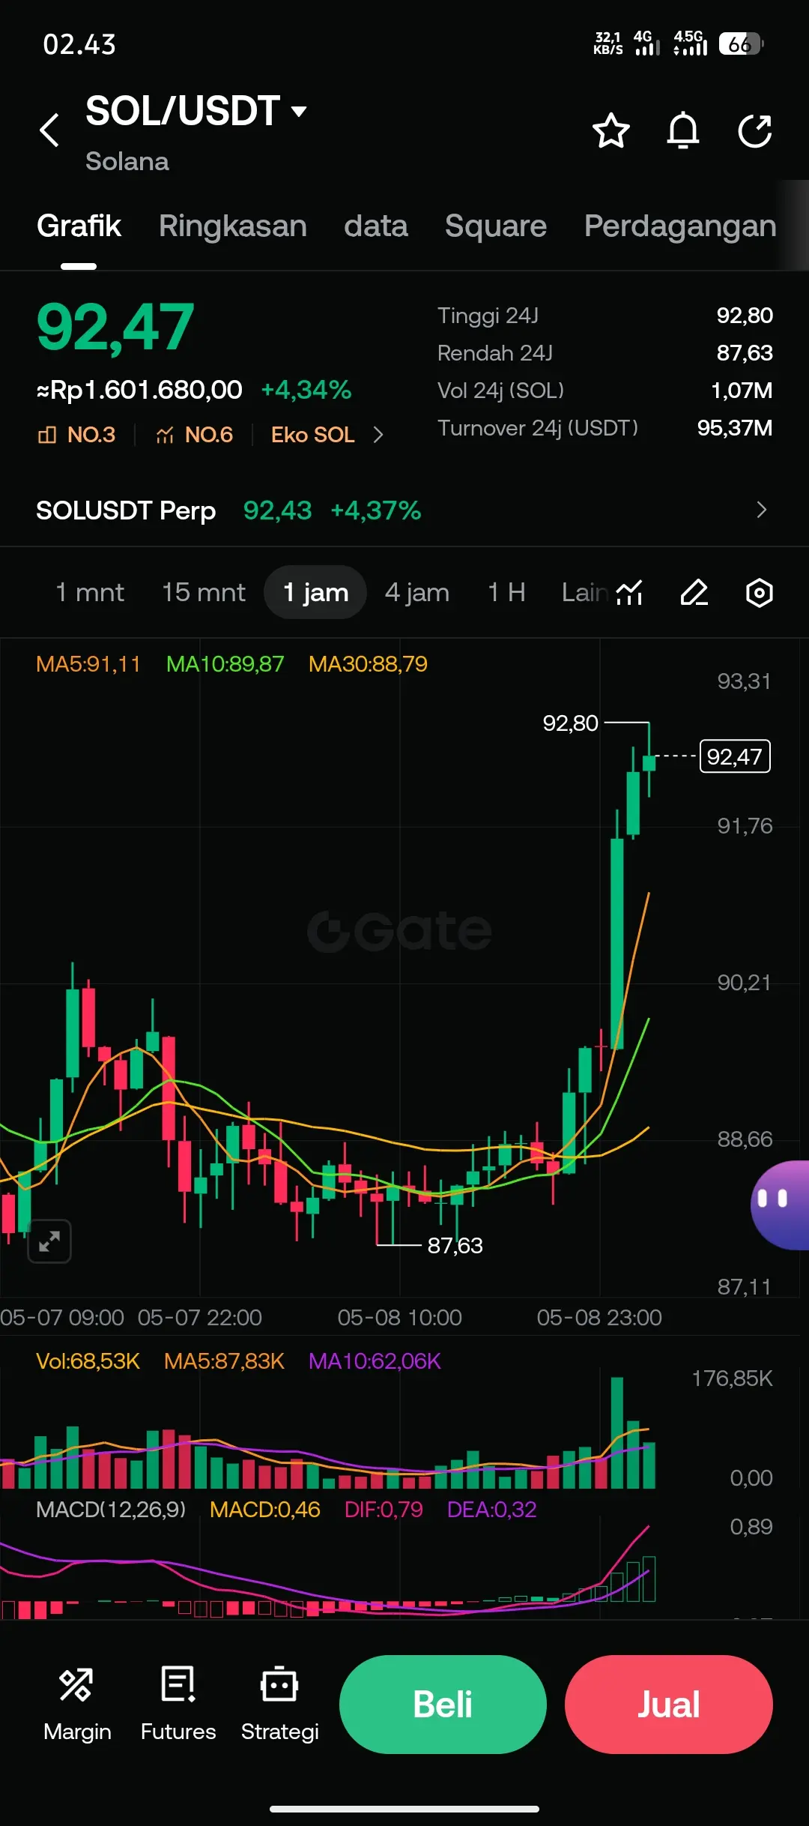Tap the 87,63 low marker on chart

[x=455, y=1246]
